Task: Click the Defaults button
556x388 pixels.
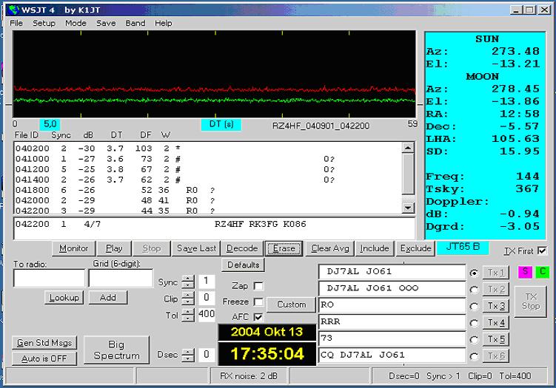Action: click(244, 265)
